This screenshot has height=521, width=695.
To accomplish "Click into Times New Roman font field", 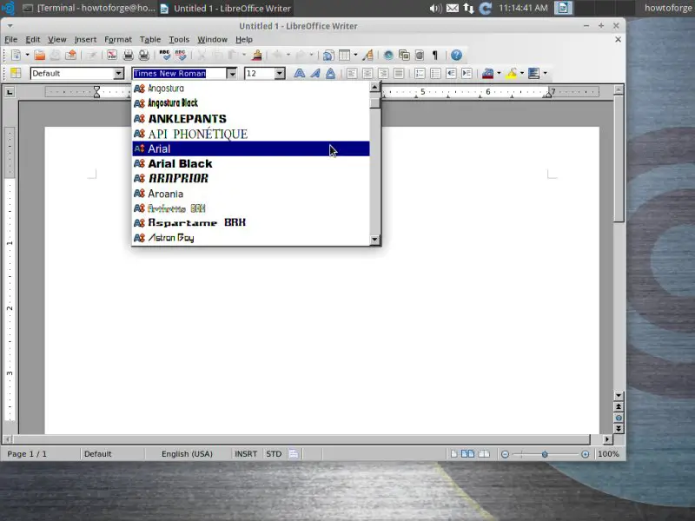I will (179, 73).
